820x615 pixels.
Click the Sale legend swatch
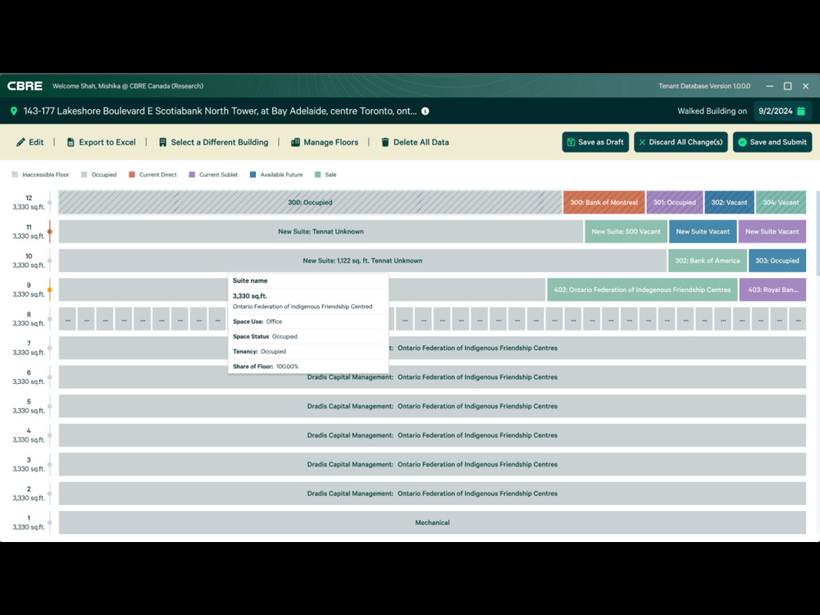(318, 175)
